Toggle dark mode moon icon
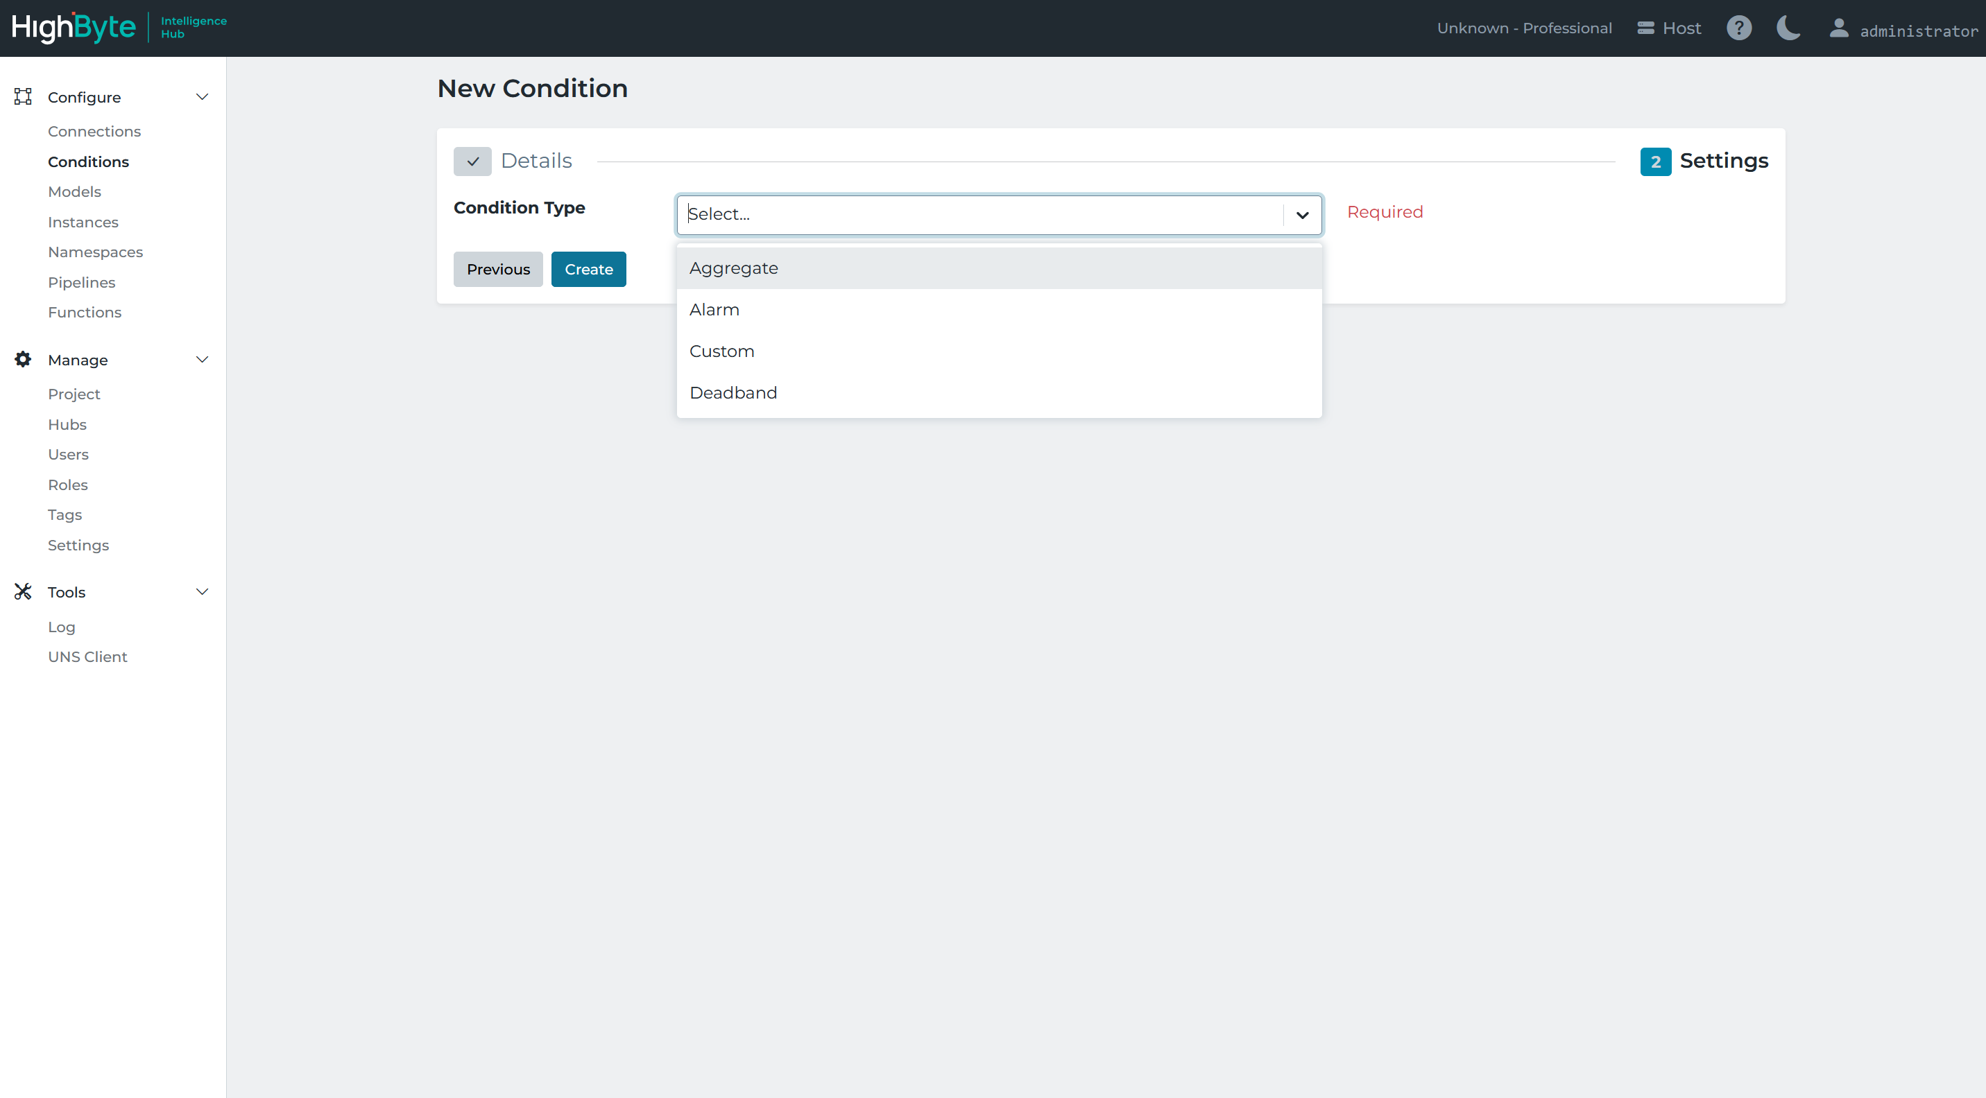The width and height of the screenshot is (1986, 1098). tap(1788, 28)
